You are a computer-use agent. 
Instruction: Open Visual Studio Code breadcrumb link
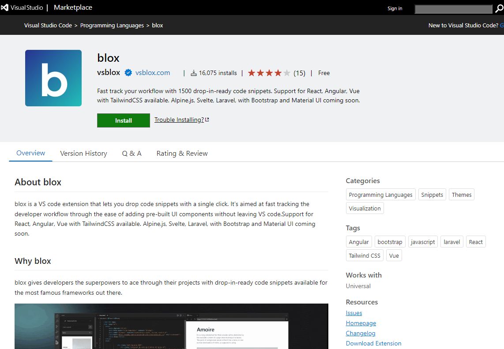(x=48, y=26)
